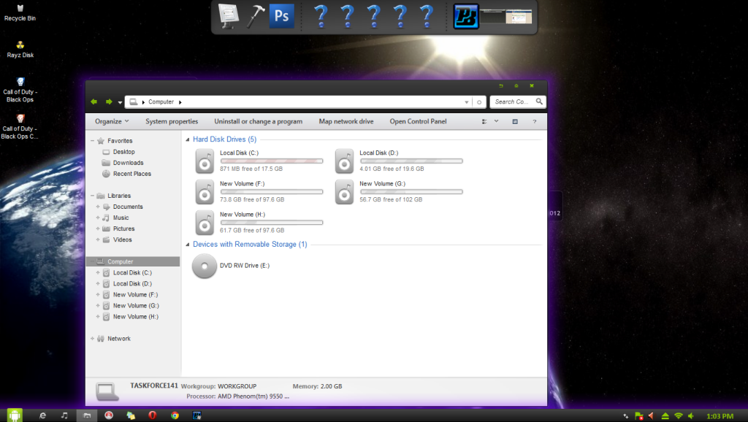Click Uninstall or change a program

[258, 121]
